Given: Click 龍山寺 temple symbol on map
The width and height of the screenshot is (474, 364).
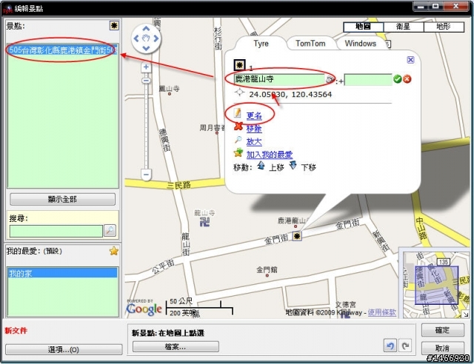Looking at the screenshot, I should point(204,222).
